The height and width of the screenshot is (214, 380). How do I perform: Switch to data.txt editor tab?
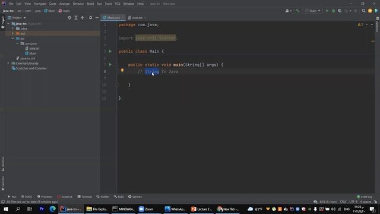point(137,18)
